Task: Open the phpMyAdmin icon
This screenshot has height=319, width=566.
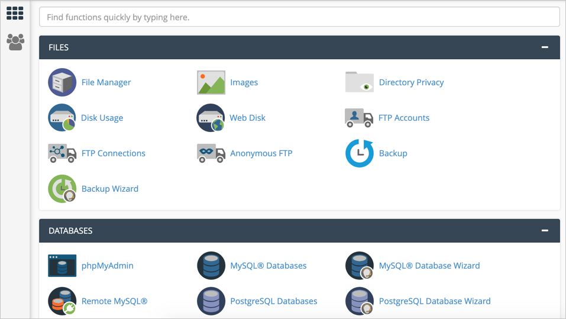Action: (62, 266)
